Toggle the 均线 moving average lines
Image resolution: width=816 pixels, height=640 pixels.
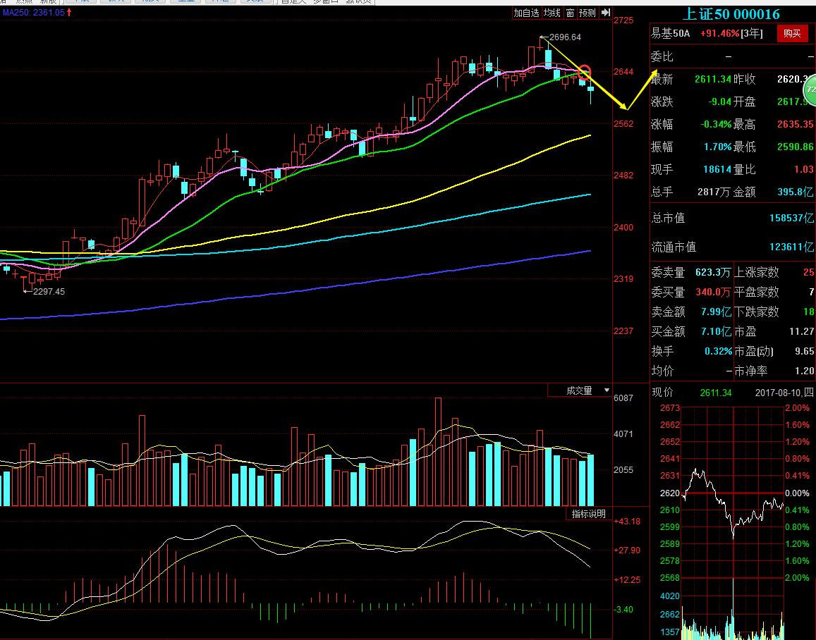pyautogui.click(x=552, y=13)
